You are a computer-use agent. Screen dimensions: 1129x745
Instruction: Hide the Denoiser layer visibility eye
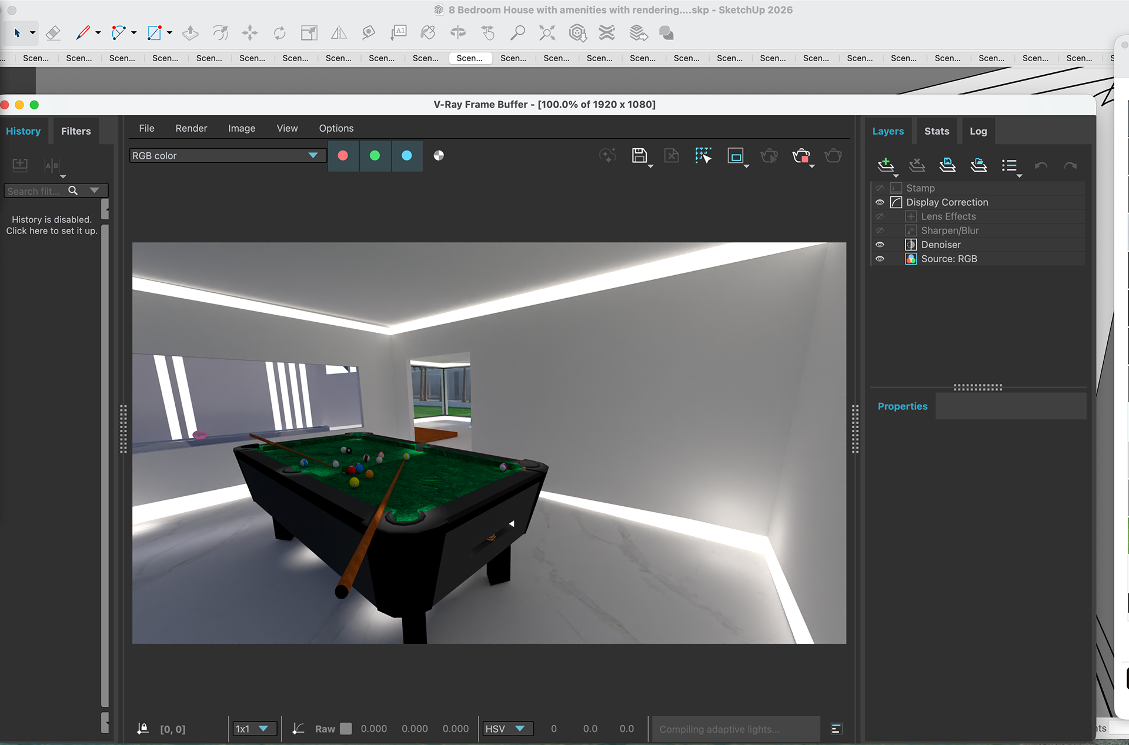pos(880,245)
